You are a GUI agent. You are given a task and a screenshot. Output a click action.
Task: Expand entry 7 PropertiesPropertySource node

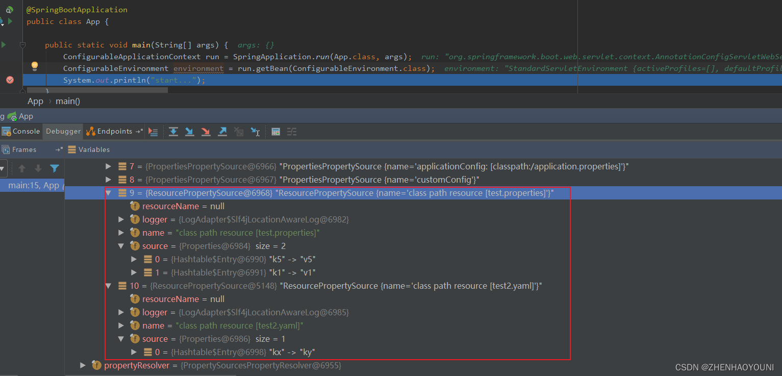[x=108, y=166]
